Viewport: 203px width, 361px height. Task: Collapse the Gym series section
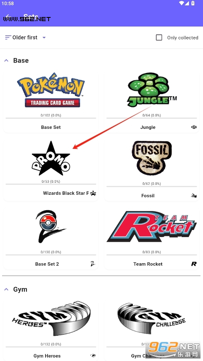pos(7,289)
